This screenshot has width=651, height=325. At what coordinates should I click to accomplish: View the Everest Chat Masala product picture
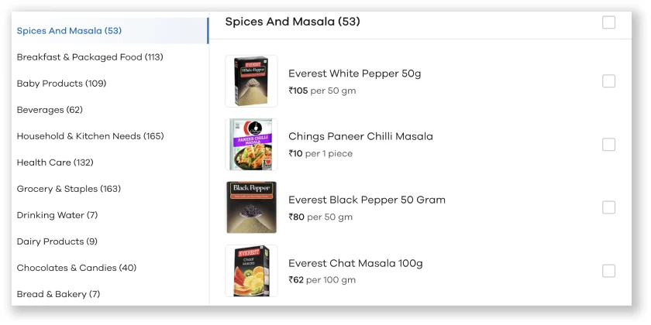point(251,271)
